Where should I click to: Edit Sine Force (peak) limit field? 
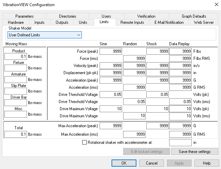point(111,51)
